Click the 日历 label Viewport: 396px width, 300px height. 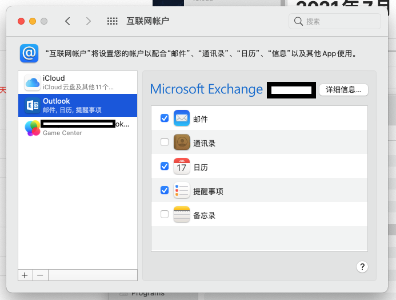[201, 167]
